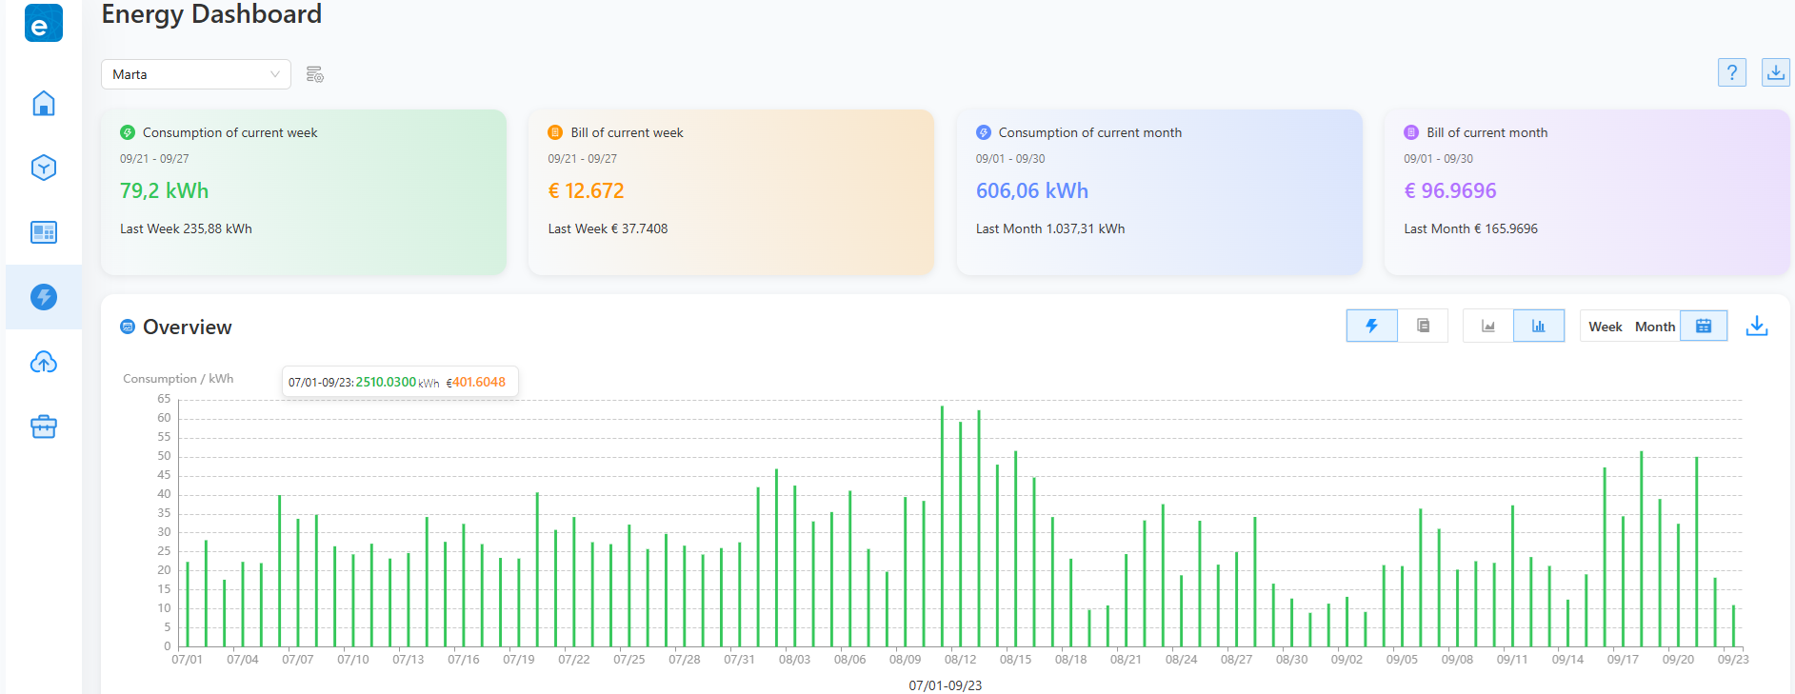Click Last Week 235,88 kWh text
1795x694 pixels.
(186, 228)
